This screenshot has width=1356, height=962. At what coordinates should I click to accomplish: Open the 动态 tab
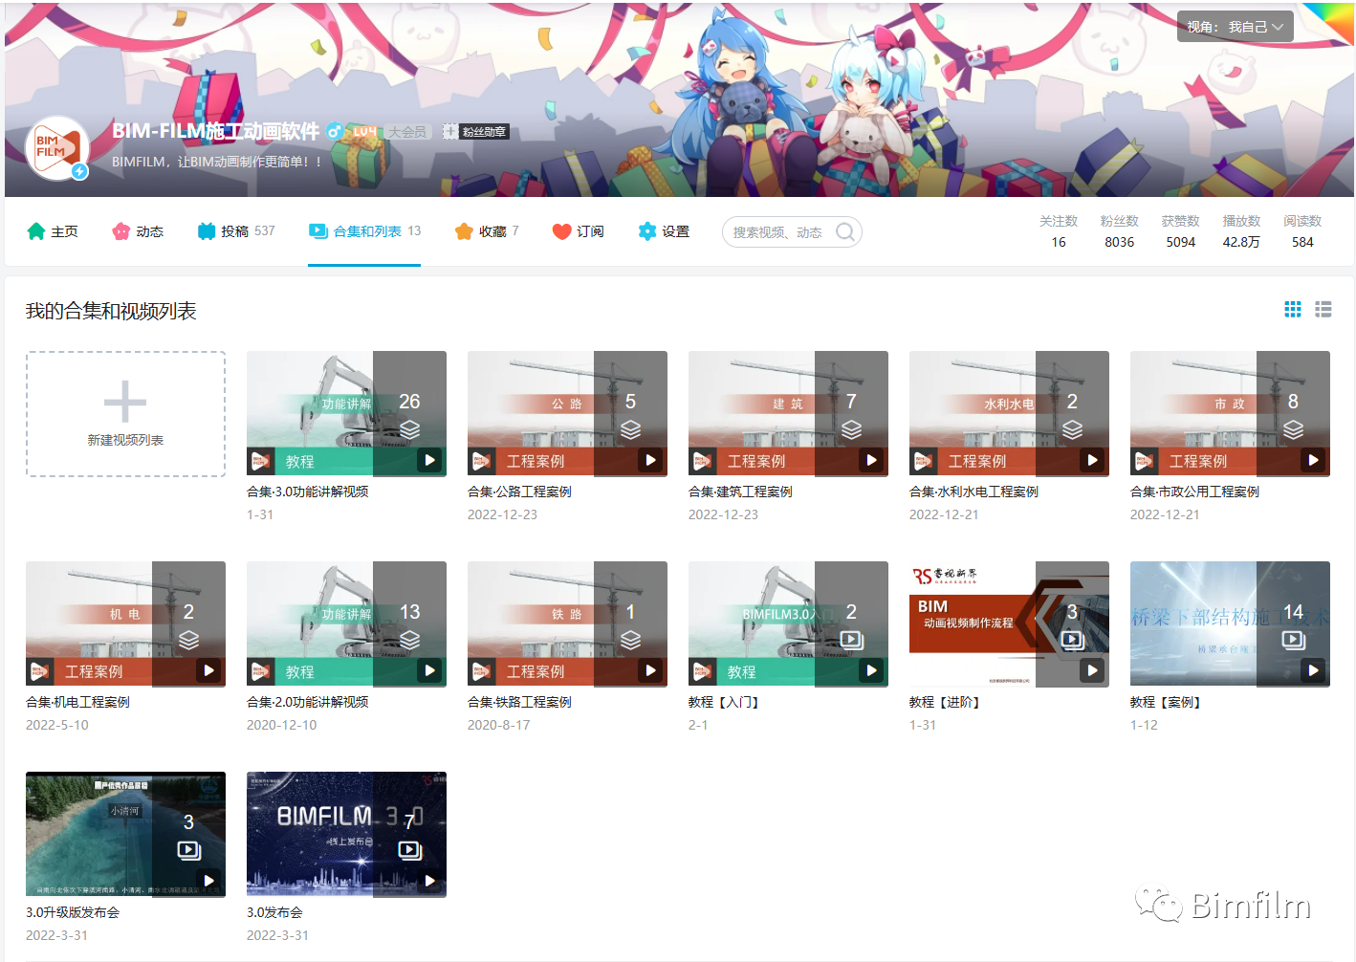click(x=138, y=231)
